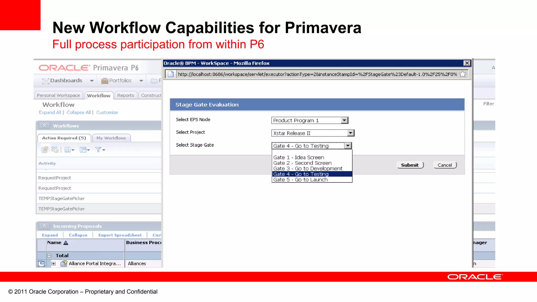The height and width of the screenshot is (302, 537).
Task: Click the Portfolios briefcase icon
Action: [x=105, y=81]
